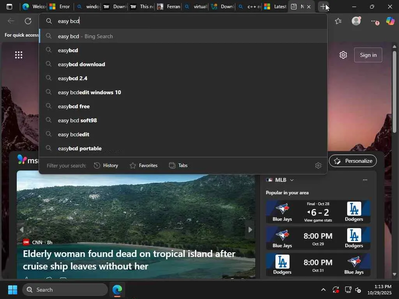
Task: Launch Copilot from the toolbar icon
Action: [x=390, y=21]
